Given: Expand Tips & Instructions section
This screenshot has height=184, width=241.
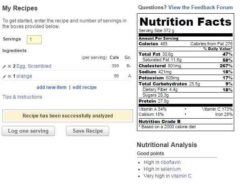Looking at the screenshot, I should click(22, 97).
